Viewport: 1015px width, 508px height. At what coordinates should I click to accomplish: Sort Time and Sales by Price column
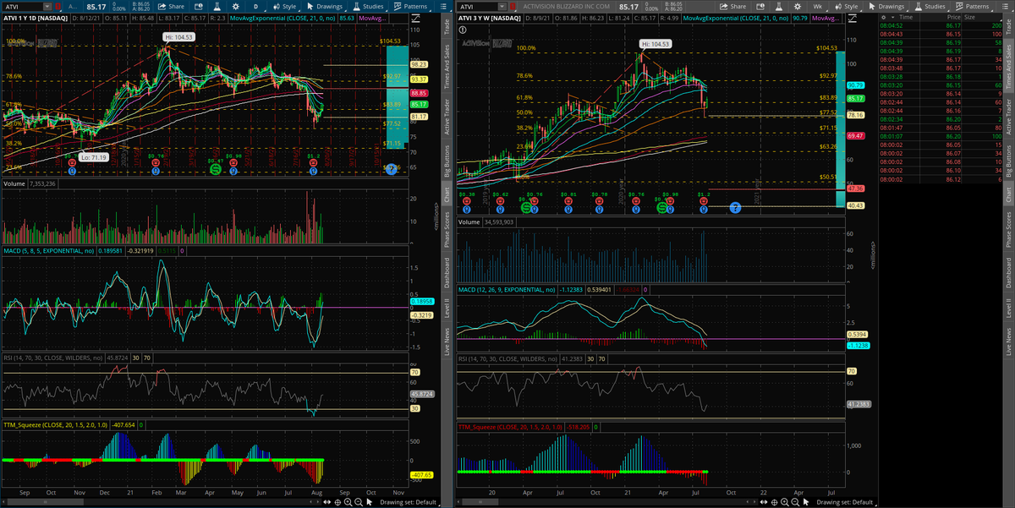955,17
